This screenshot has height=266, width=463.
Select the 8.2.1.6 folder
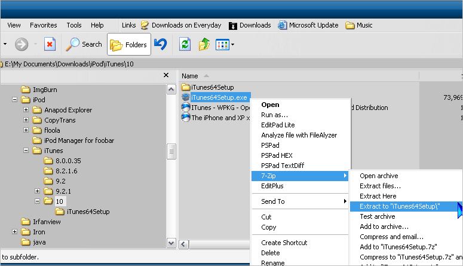click(x=60, y=171)
